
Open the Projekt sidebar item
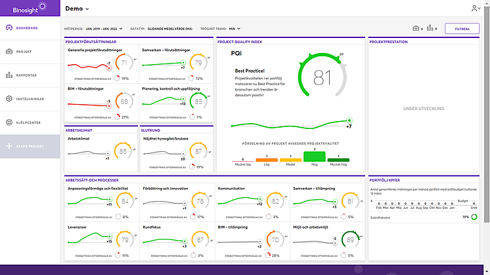[30, 52]
